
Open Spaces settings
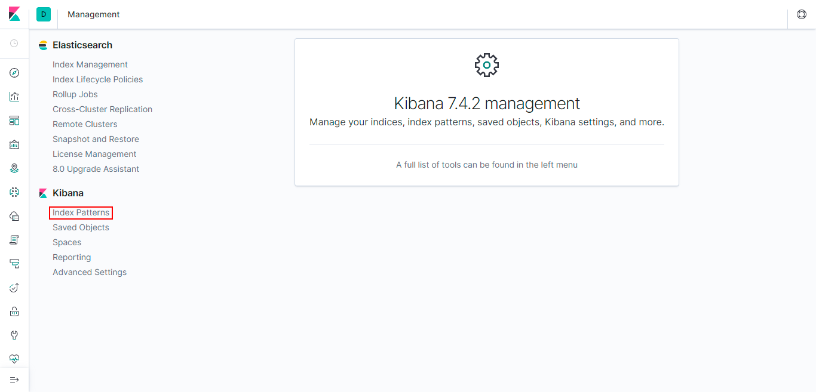click(x=67, y=242)
